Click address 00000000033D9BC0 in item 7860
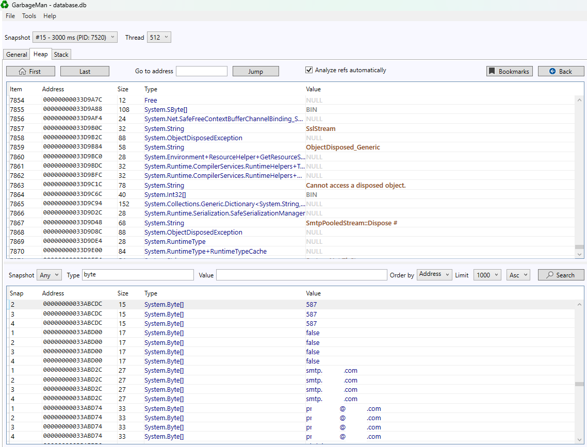Image resolution: width=587 pixels, height=447 pixels. (73, 156)
